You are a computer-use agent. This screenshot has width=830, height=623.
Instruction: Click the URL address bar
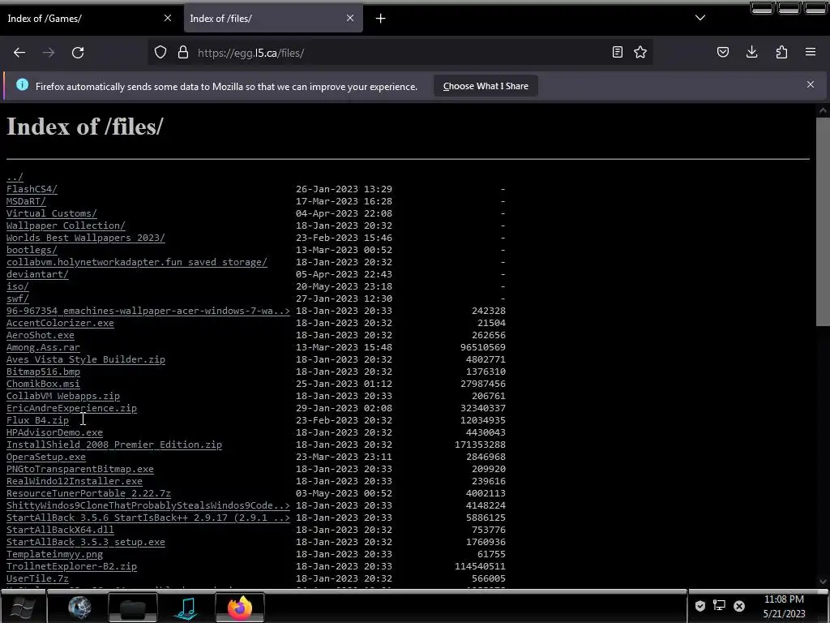tap(400, 53)
